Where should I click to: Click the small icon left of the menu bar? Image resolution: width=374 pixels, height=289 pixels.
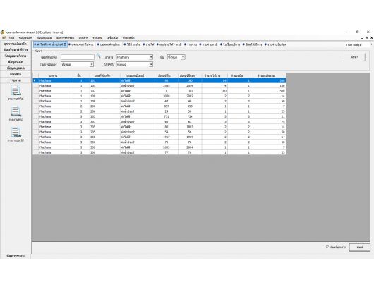(x=4, y=38)
